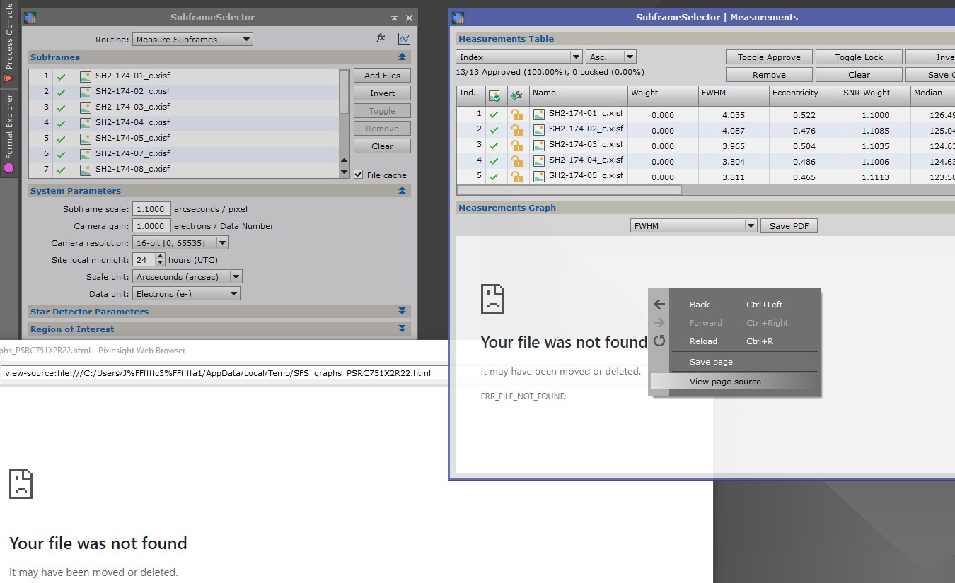Toggle green checkmark for subframe 7 in Subframes list

62,170
